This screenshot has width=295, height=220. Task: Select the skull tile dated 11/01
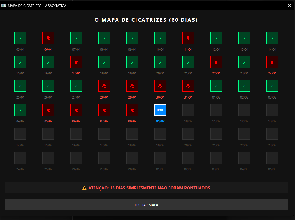tap(188, 38)
